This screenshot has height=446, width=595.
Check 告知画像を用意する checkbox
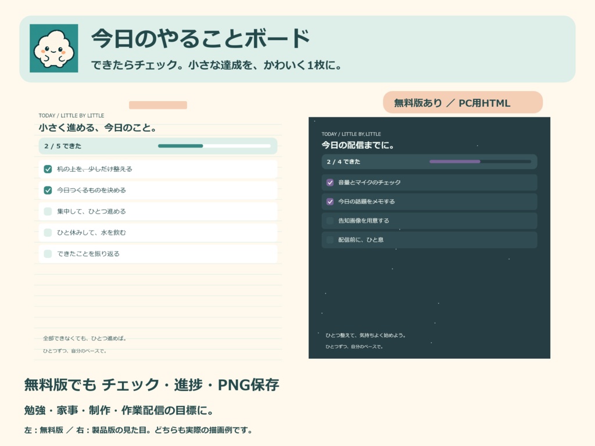330,221
